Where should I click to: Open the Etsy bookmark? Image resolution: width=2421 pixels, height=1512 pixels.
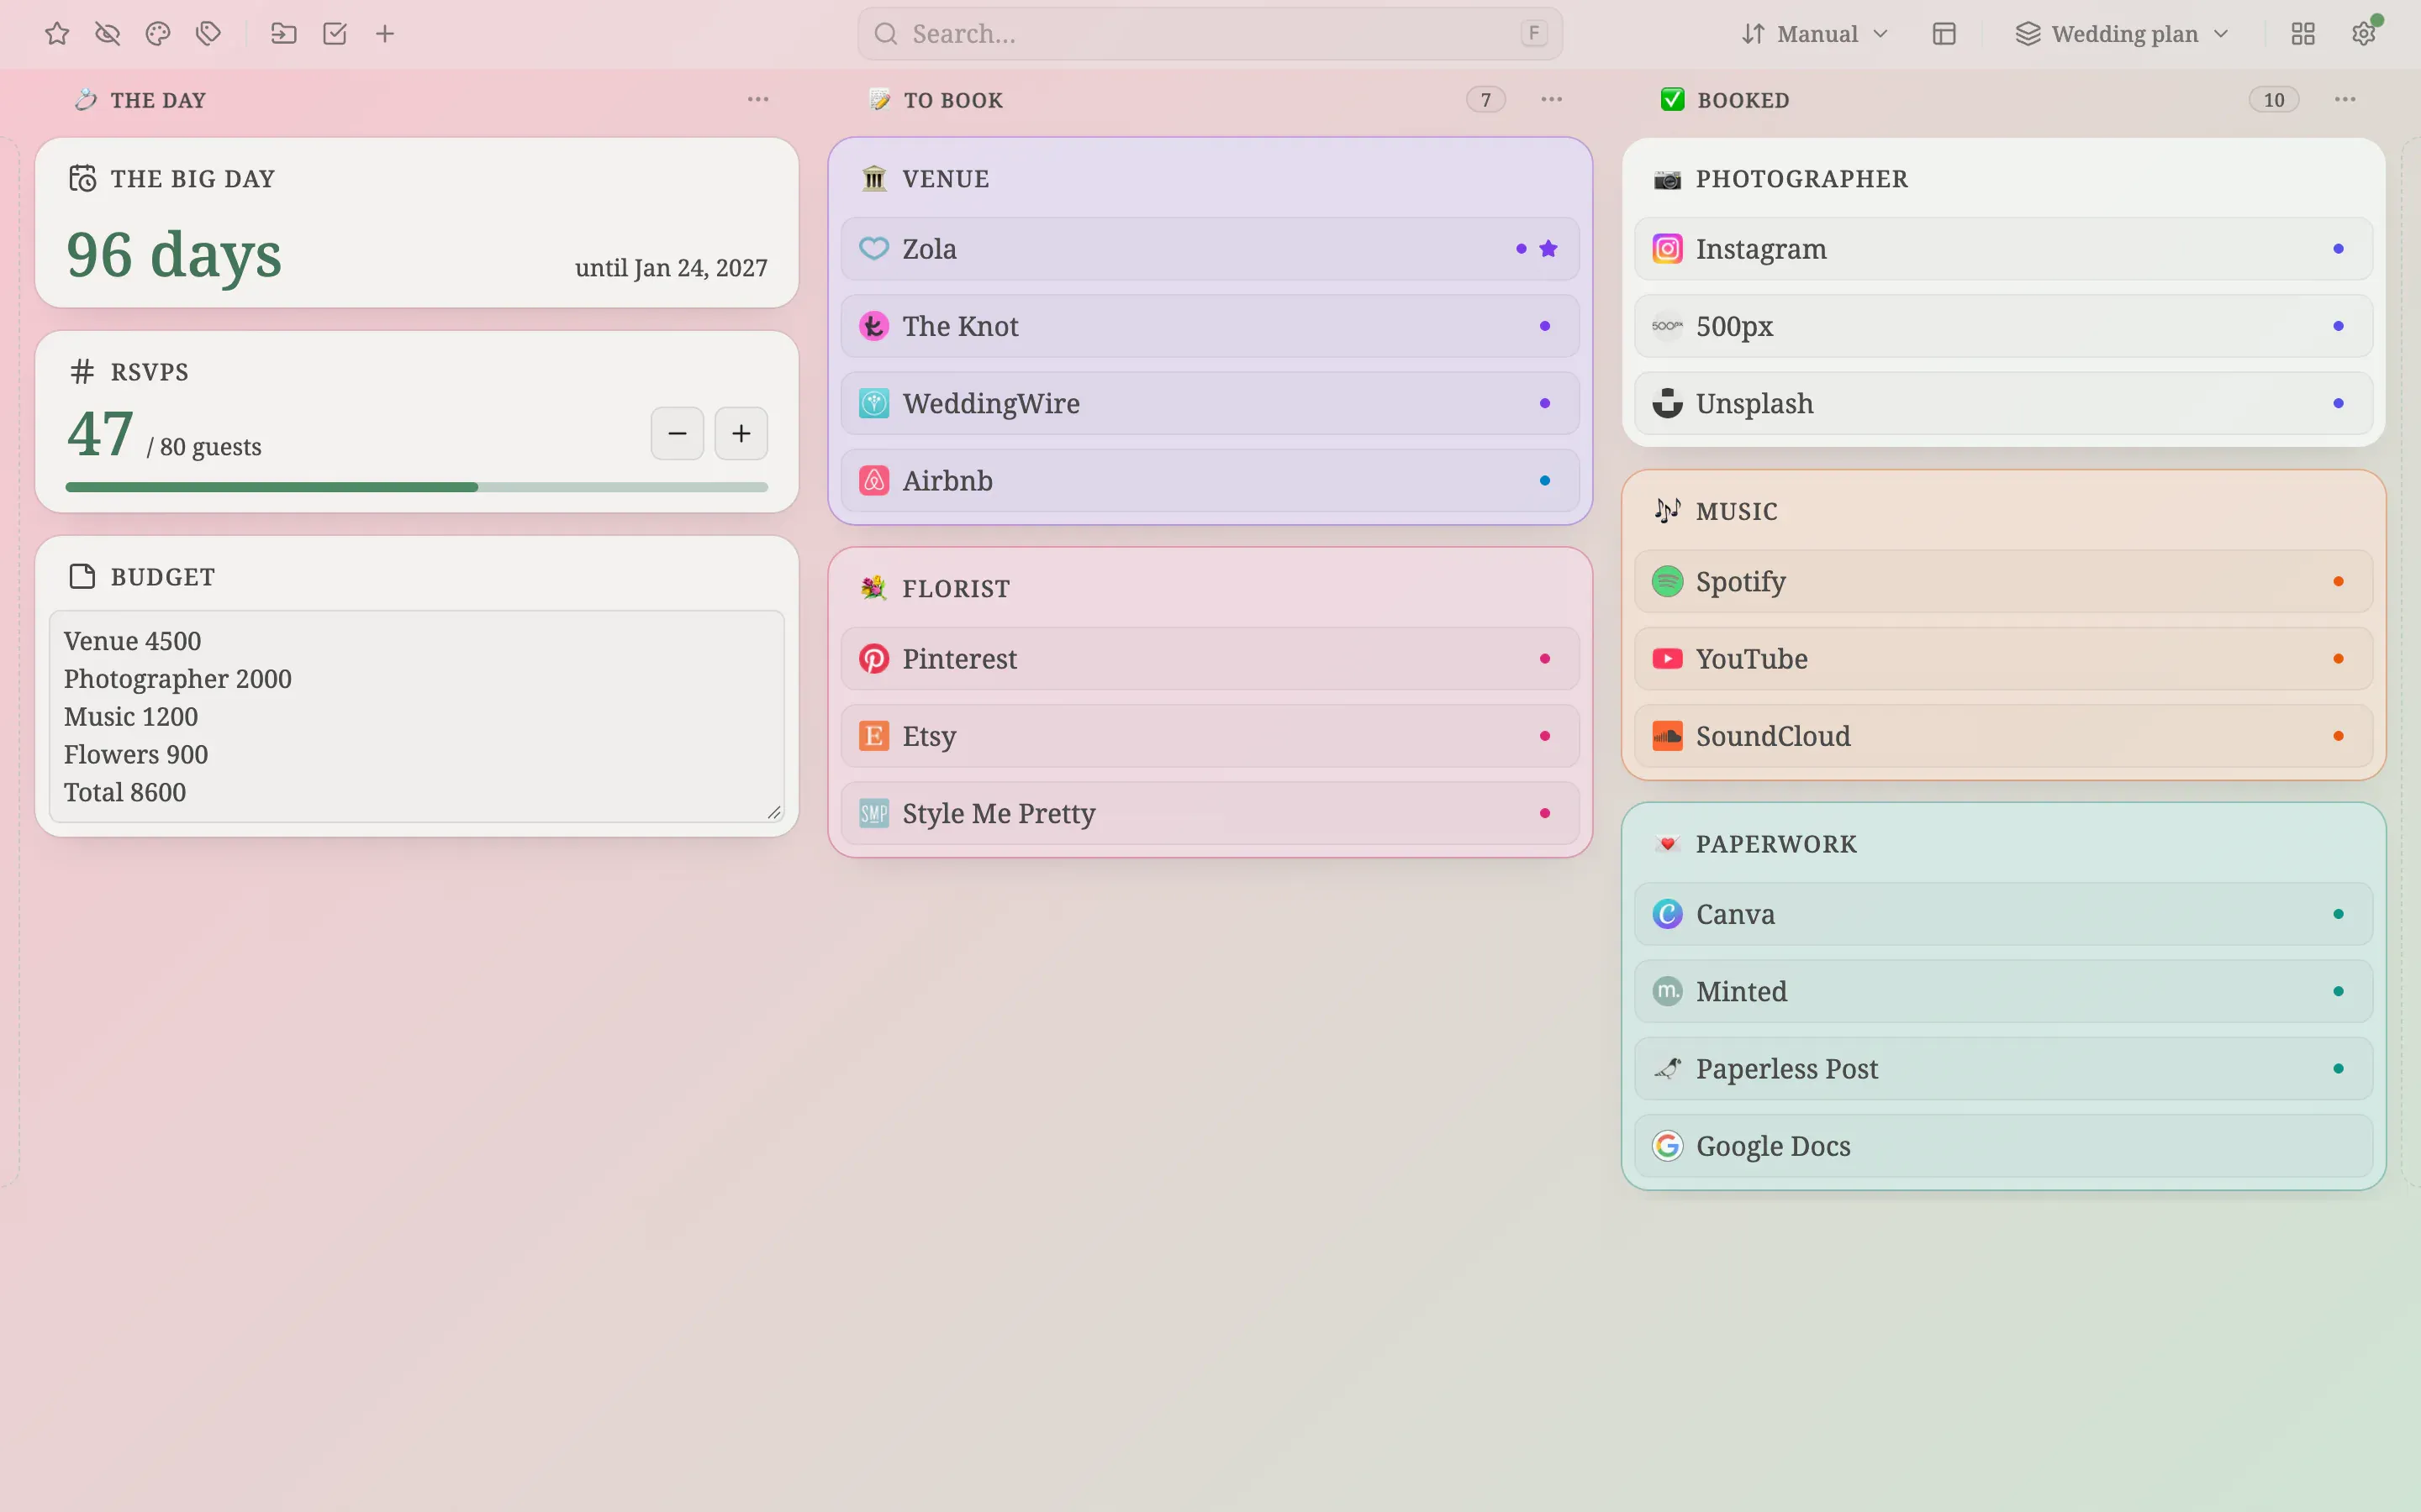point(1210,736)
